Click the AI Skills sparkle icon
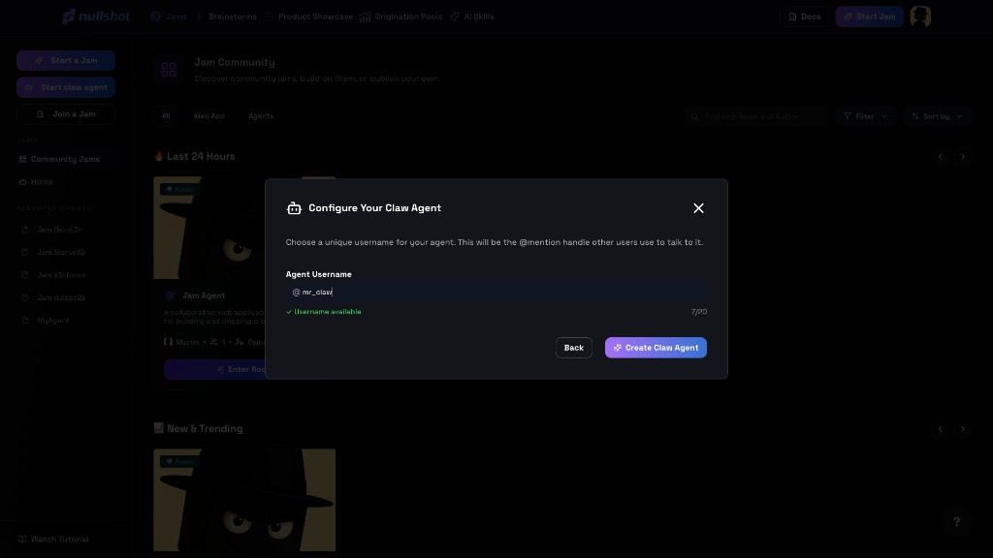Screen dimensions: 993x558 click(x=455, y=16)
